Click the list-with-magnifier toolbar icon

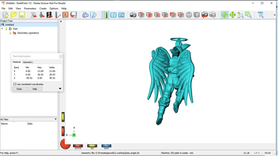coord(121,15)
